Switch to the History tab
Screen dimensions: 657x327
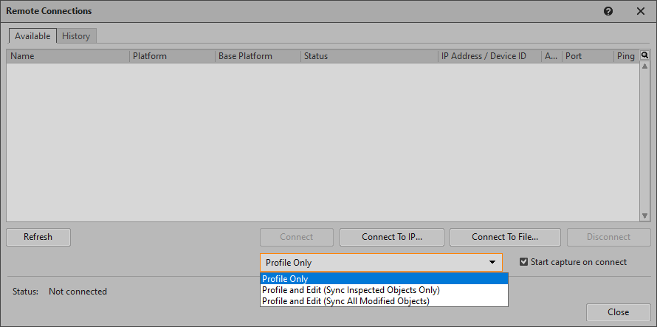pyautogui.click(x=76, y=36)
